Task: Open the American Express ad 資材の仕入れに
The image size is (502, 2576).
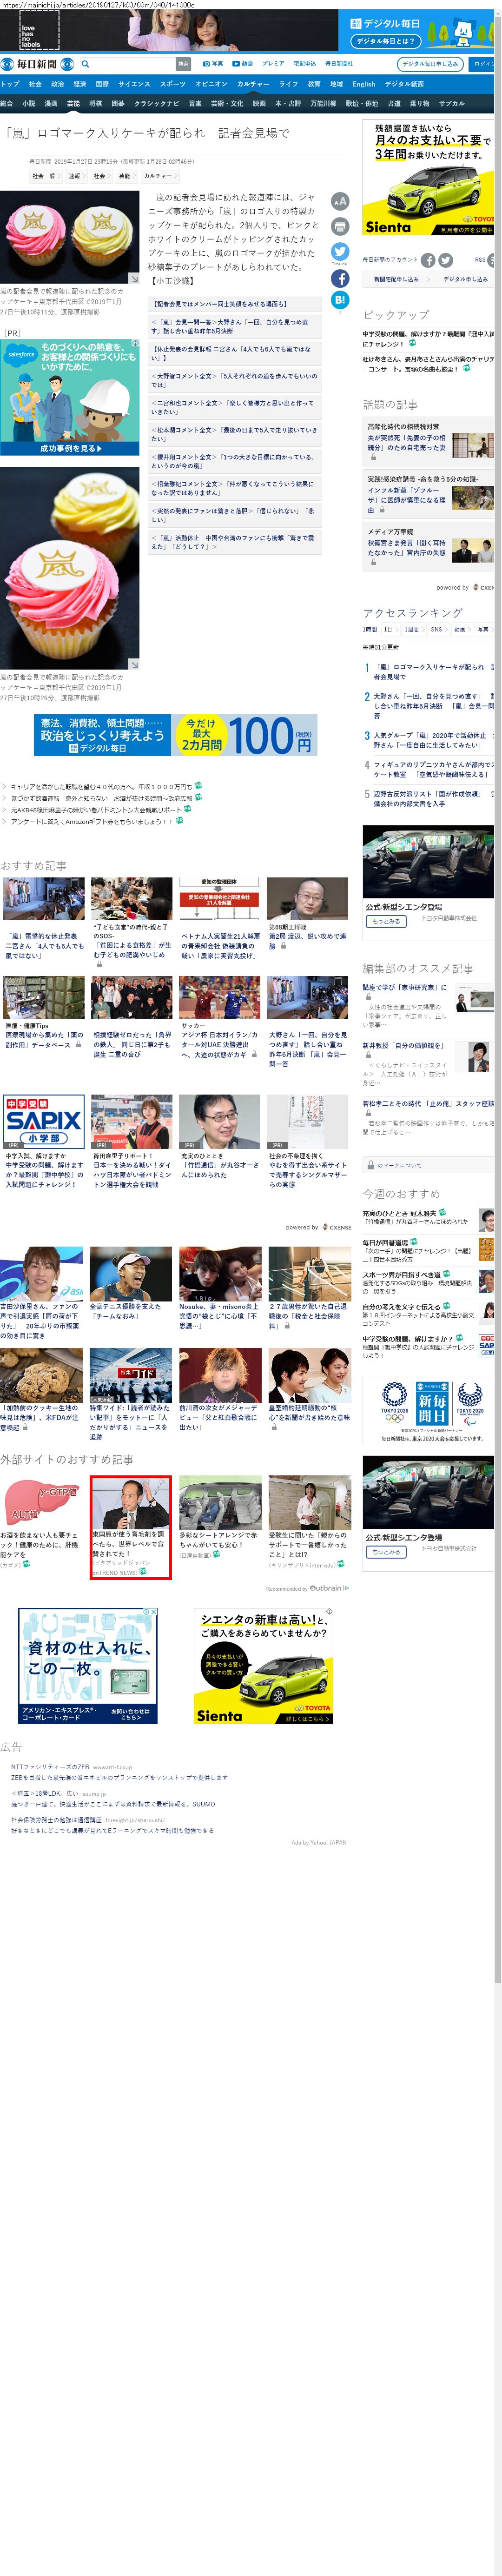Action: point(88,1665)
